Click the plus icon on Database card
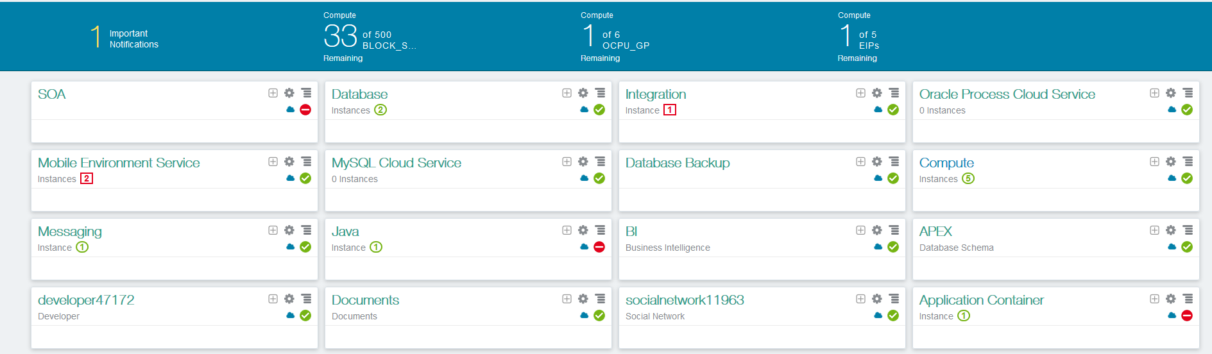This screenshot has height=354, width=1212. (x=567, y=93)
